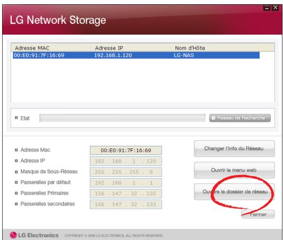Image resolution: width=283 pixels, height=240 pixels.
Task: Select IP 192.168.1.120 list cell
Action: click(x=113, y=55)
